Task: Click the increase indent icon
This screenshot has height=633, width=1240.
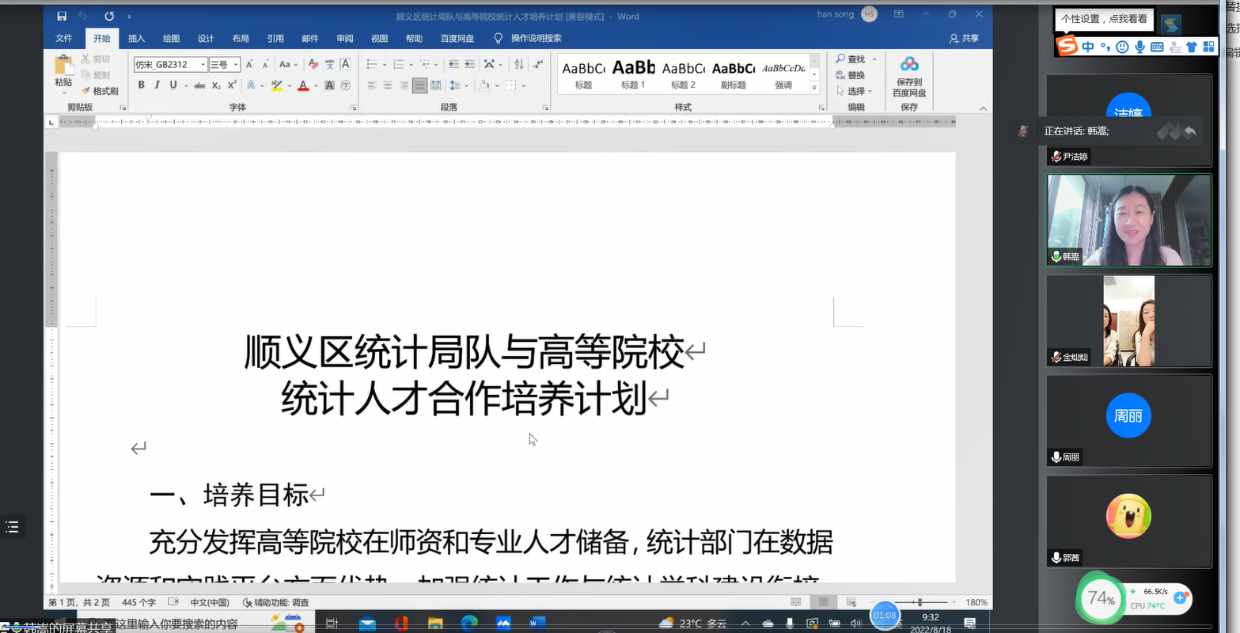Action: [x=469, y=64]
